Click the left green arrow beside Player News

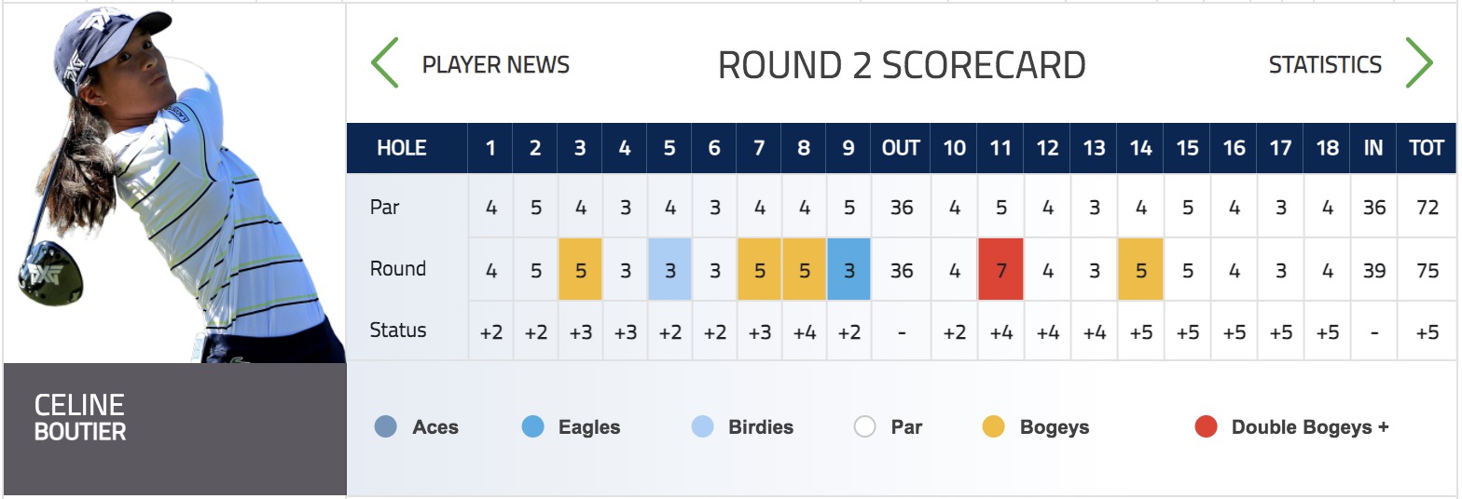(385, 63)
